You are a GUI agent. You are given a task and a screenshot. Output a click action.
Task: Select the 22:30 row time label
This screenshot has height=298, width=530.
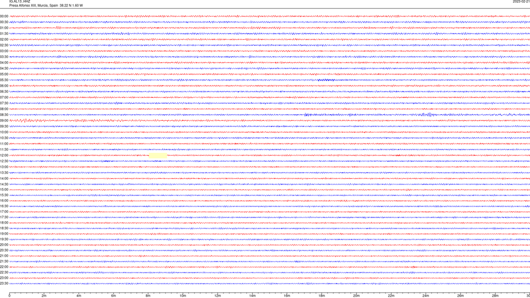(4, 272)
